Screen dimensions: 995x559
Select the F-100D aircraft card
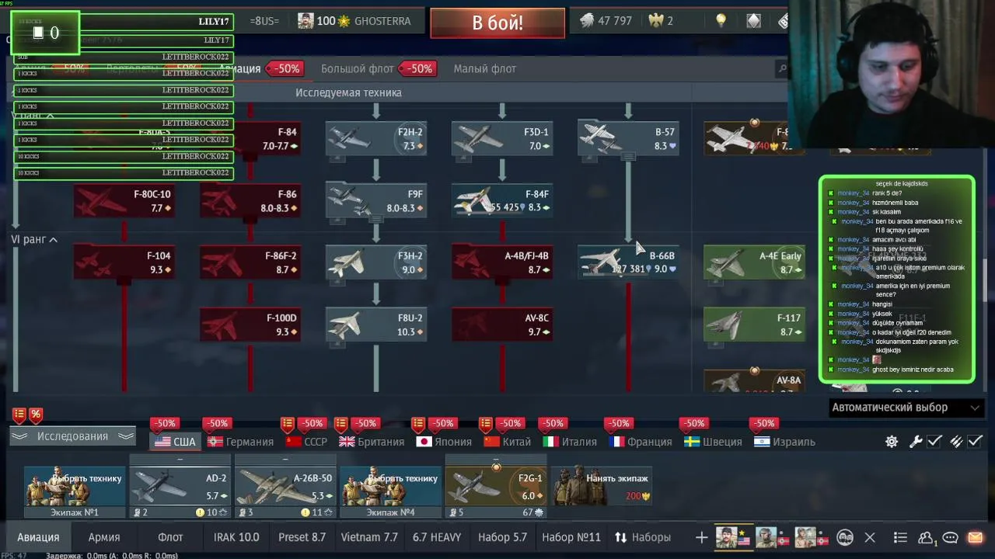[250, 325]
